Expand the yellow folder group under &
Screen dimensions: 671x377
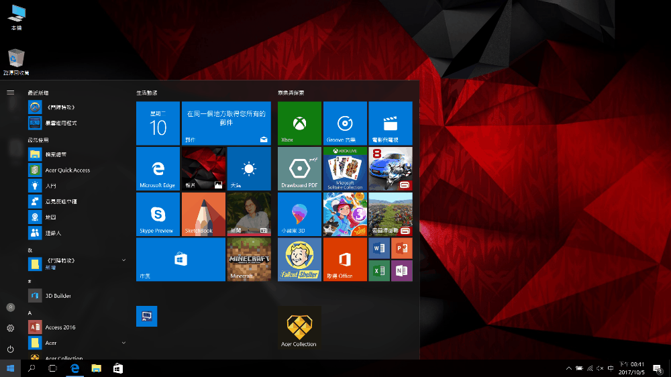pyautogui.click(x=77, y=264)
